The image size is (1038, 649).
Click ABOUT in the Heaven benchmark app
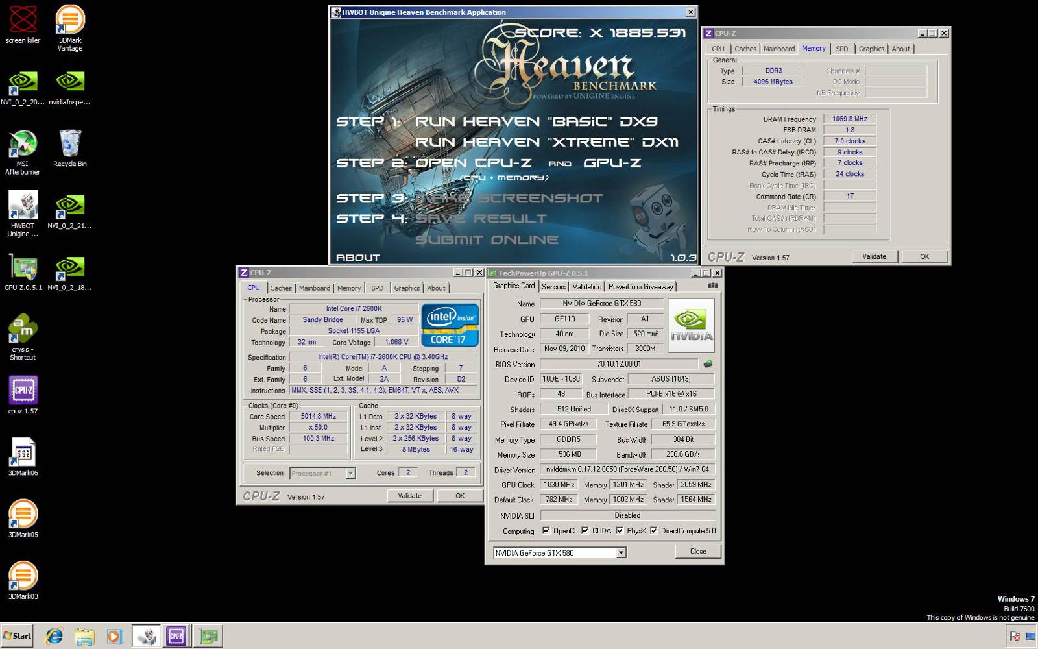[x=357, y=258]
